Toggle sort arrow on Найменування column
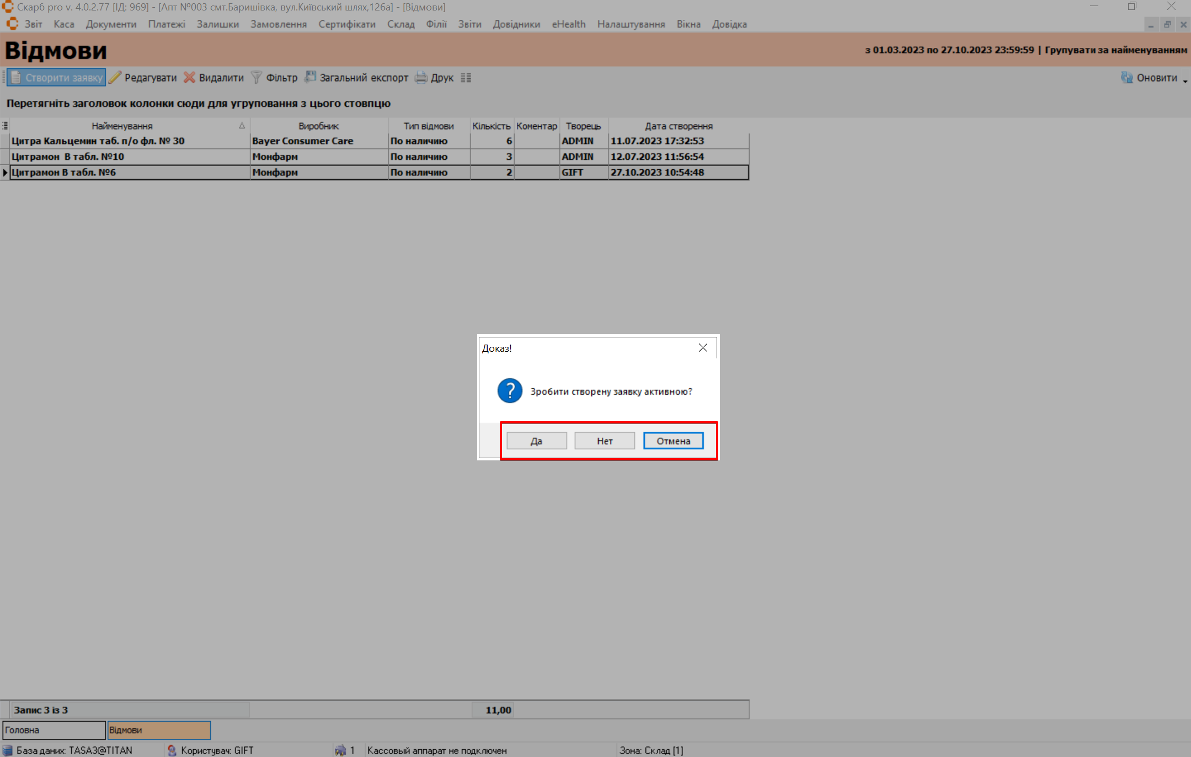 (x=242, y=126)
